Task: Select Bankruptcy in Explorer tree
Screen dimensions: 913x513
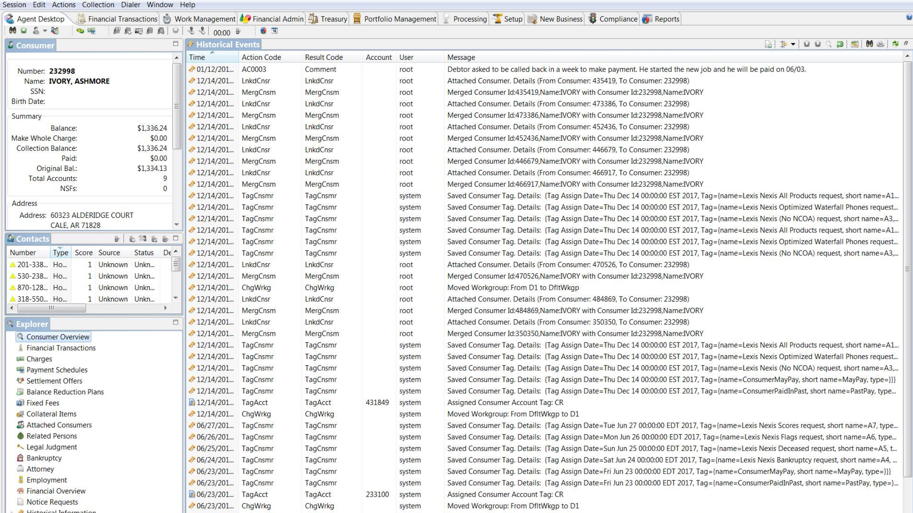Action: [x=44, y=458]
